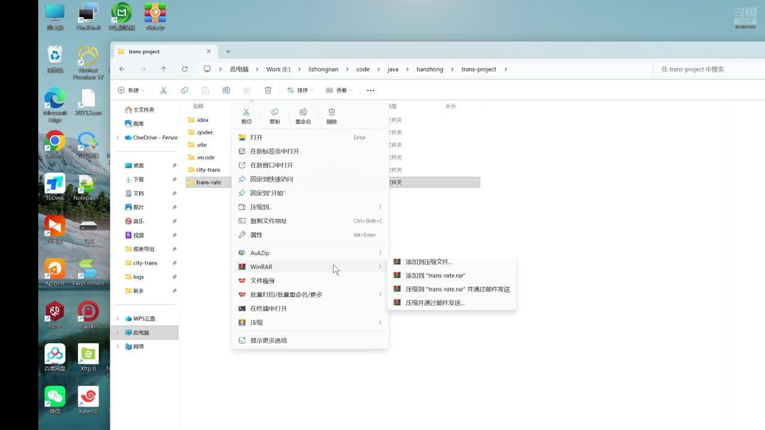Click the Rename icon in context menu

coord(303,115)
